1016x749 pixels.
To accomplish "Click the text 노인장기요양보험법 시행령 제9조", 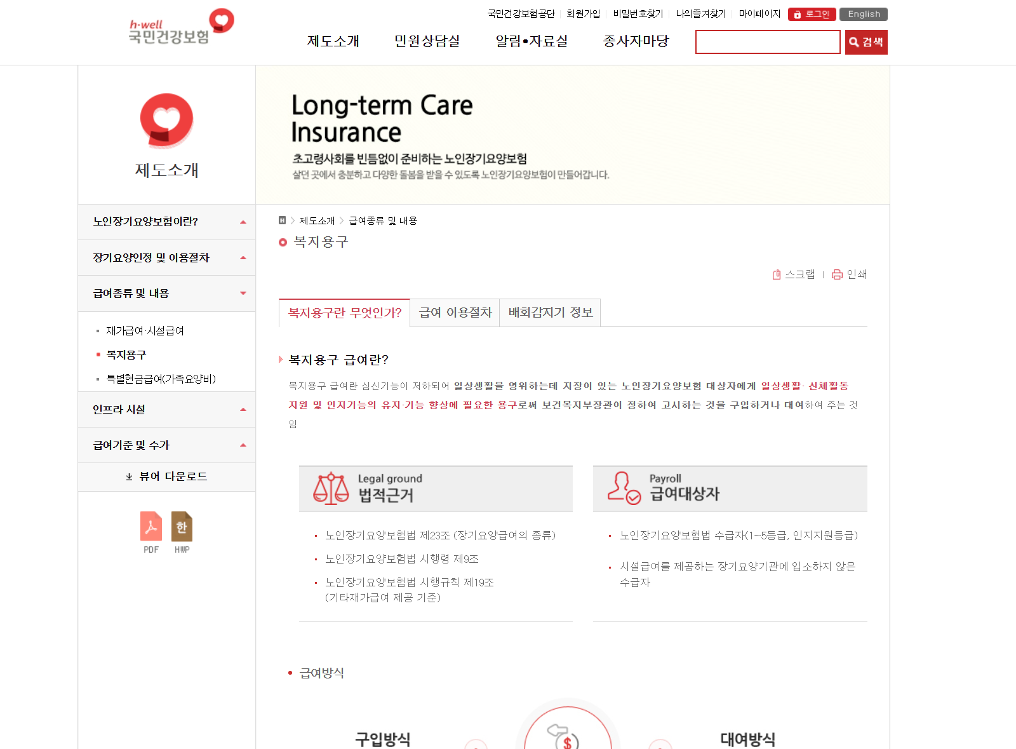I will click(402, 559).
